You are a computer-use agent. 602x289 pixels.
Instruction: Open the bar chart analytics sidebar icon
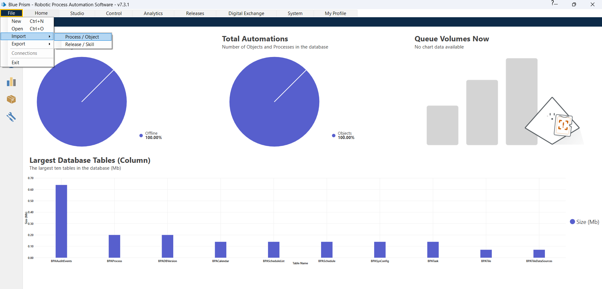(11, 82)
